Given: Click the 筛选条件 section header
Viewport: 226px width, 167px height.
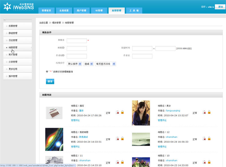Looking at the screenshot, I should click(x=131, y=33).
